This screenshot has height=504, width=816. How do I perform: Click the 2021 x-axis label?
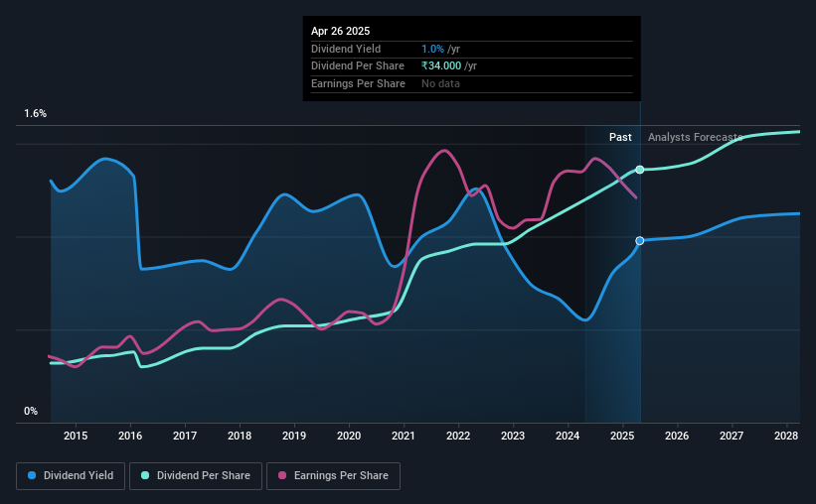[404, 436]
